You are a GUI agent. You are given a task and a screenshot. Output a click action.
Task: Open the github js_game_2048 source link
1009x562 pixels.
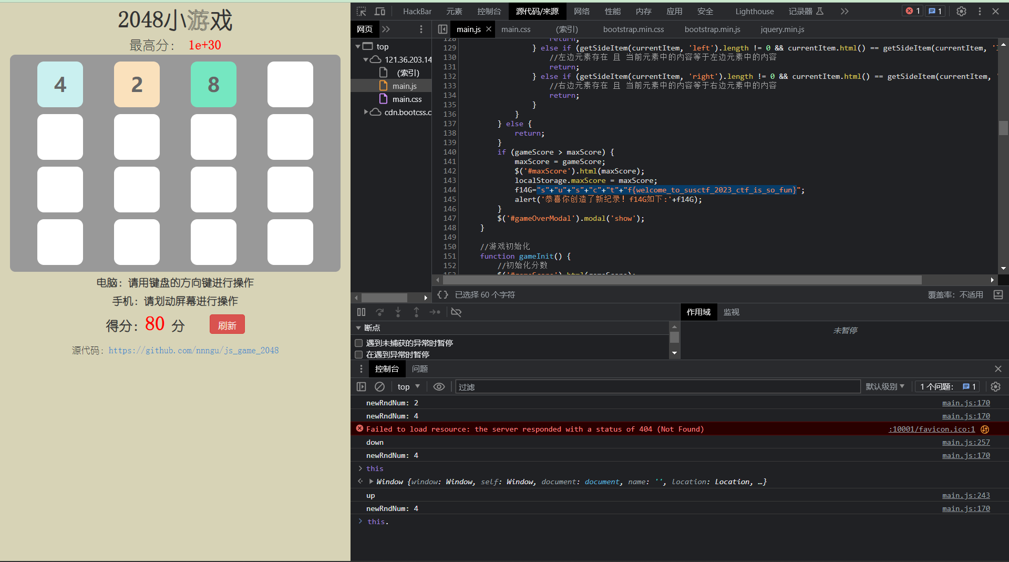[x=193, y=351]
